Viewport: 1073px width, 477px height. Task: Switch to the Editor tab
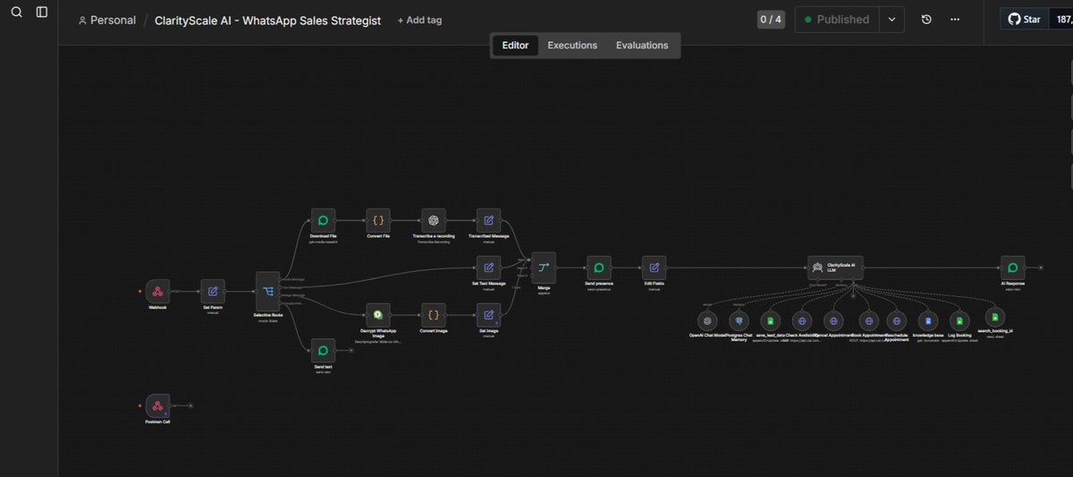click(515, 45)
